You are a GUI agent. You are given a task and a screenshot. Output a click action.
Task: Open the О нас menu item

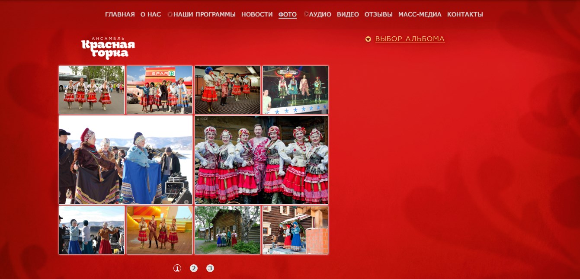click(151, 14)
